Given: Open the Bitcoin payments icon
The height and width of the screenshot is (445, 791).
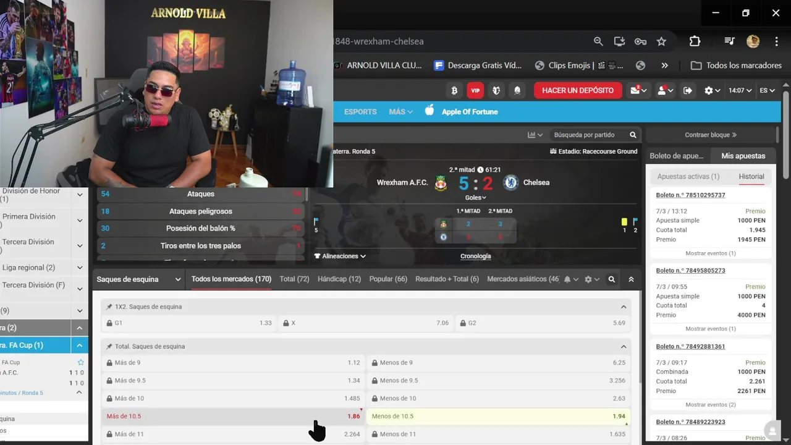Looking at the screenshot, I should (x=454, y=90).
